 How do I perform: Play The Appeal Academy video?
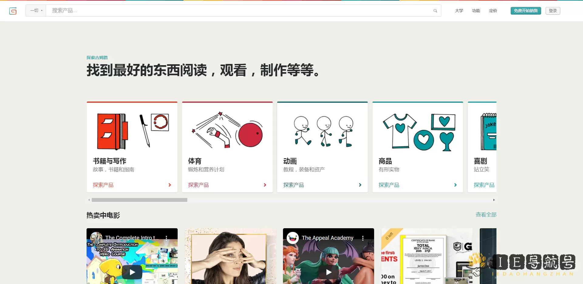pos(328,272)
